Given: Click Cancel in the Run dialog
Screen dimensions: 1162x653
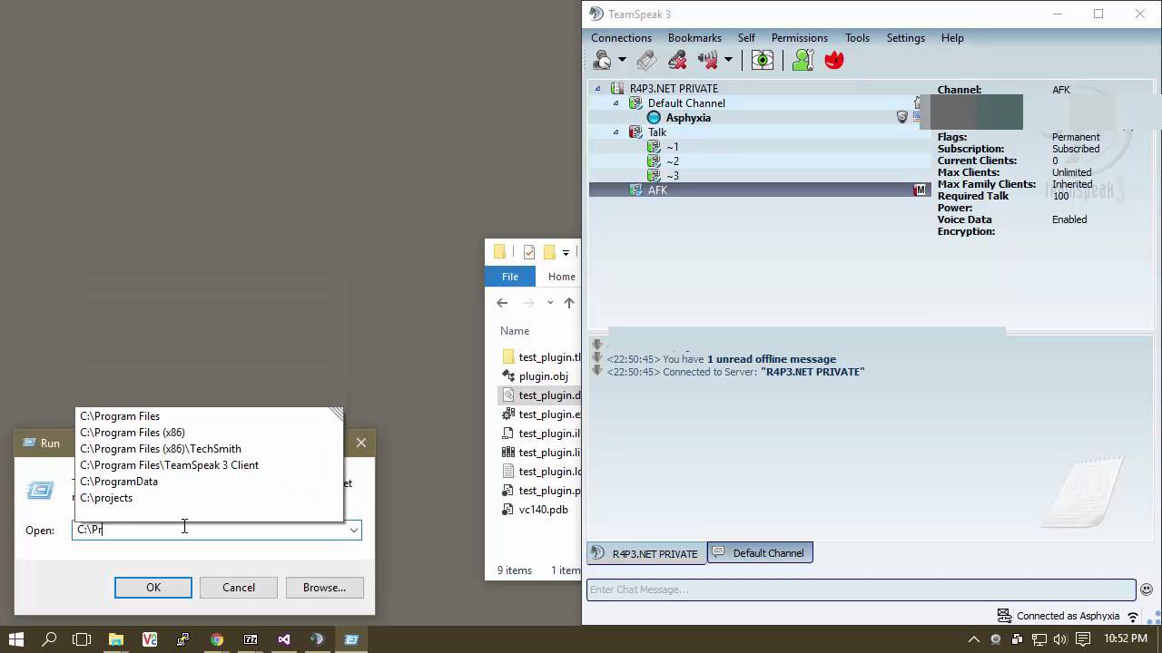Looking at the screenshot, I should 239,588.
